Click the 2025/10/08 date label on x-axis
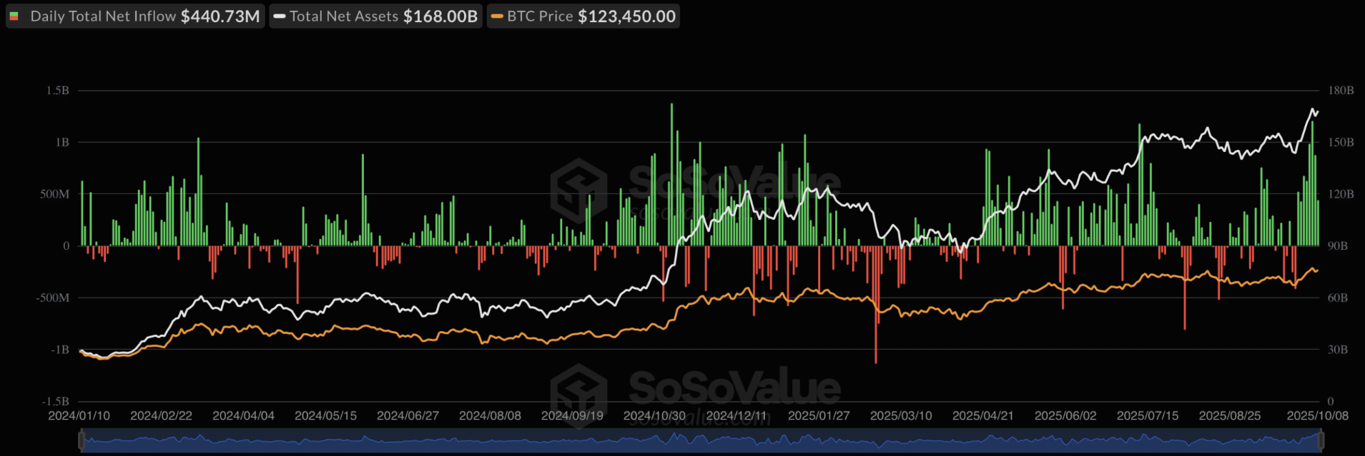The width and height of the screenshot is (1365, 456). click(1317, 415)
